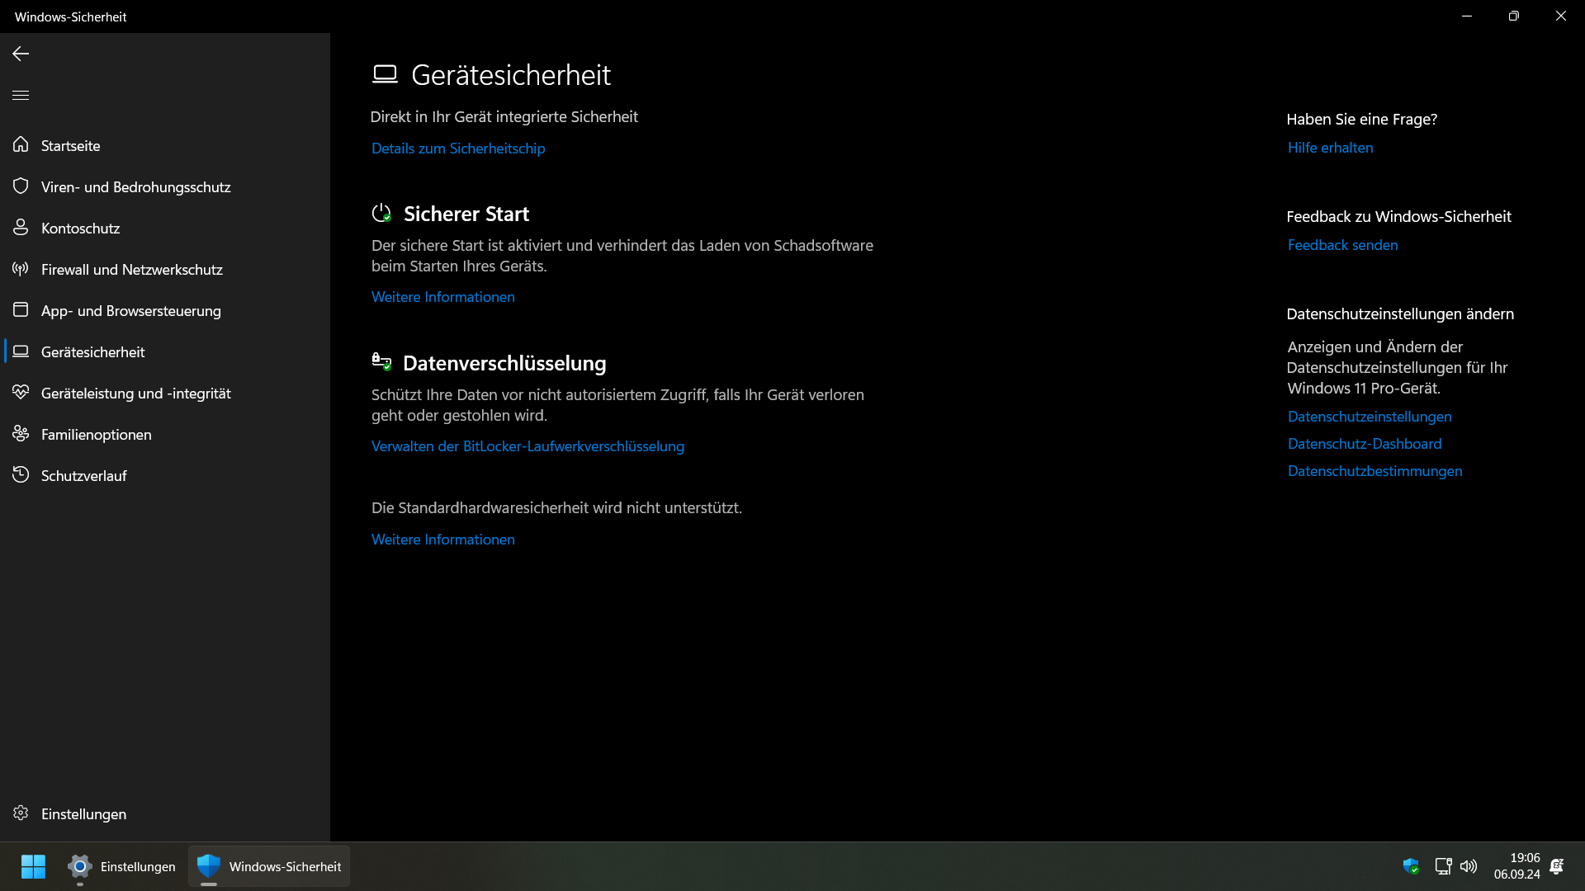The width and height of the screenshot is (1585, 891).
Task: Click the volume speaker tray icon
Action: 1468,866
